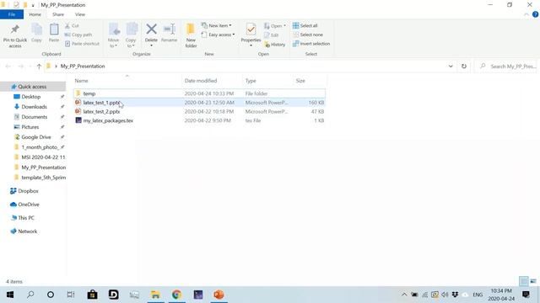Open This PC in navigation pane

[x=26, y=218]
